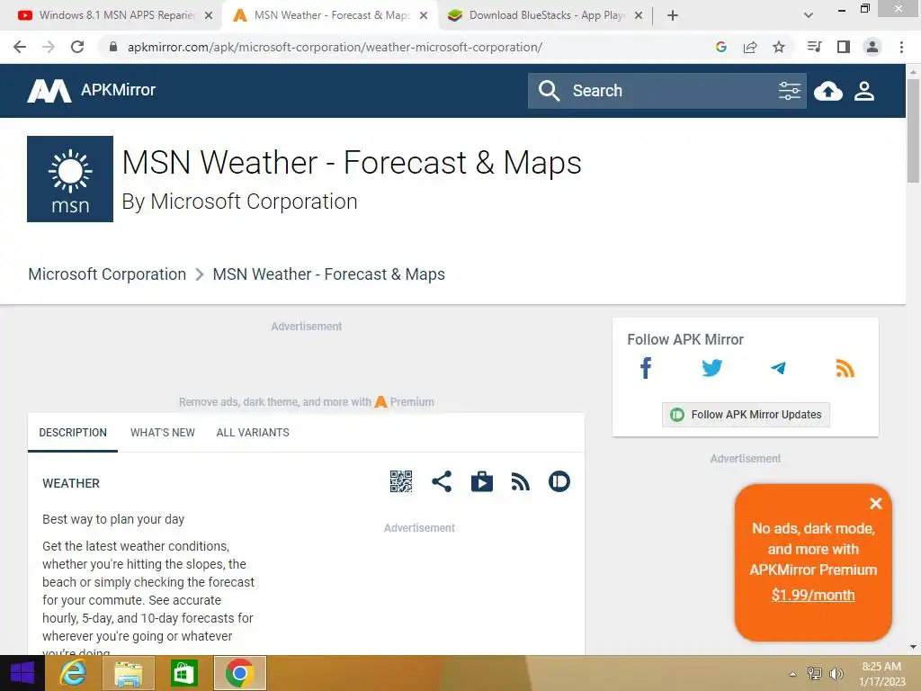Open Windows Store from taskbar
The height and width of the screenshot is (691, 921).
click(183, 673)
